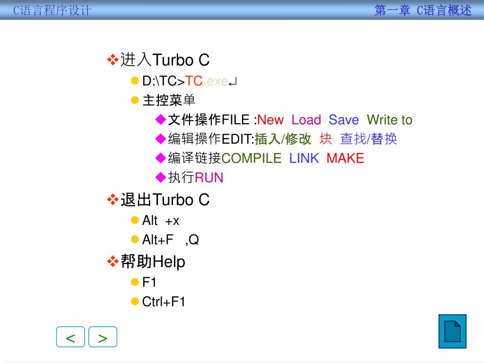
Task: Click the green text Write to
Action: (389, 120)
